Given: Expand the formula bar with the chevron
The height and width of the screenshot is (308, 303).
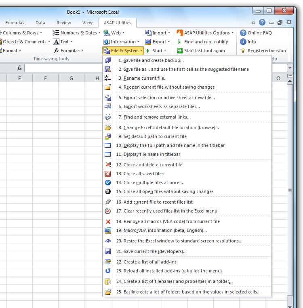Looking at the screenshot, I should click(x=290, y=68).
